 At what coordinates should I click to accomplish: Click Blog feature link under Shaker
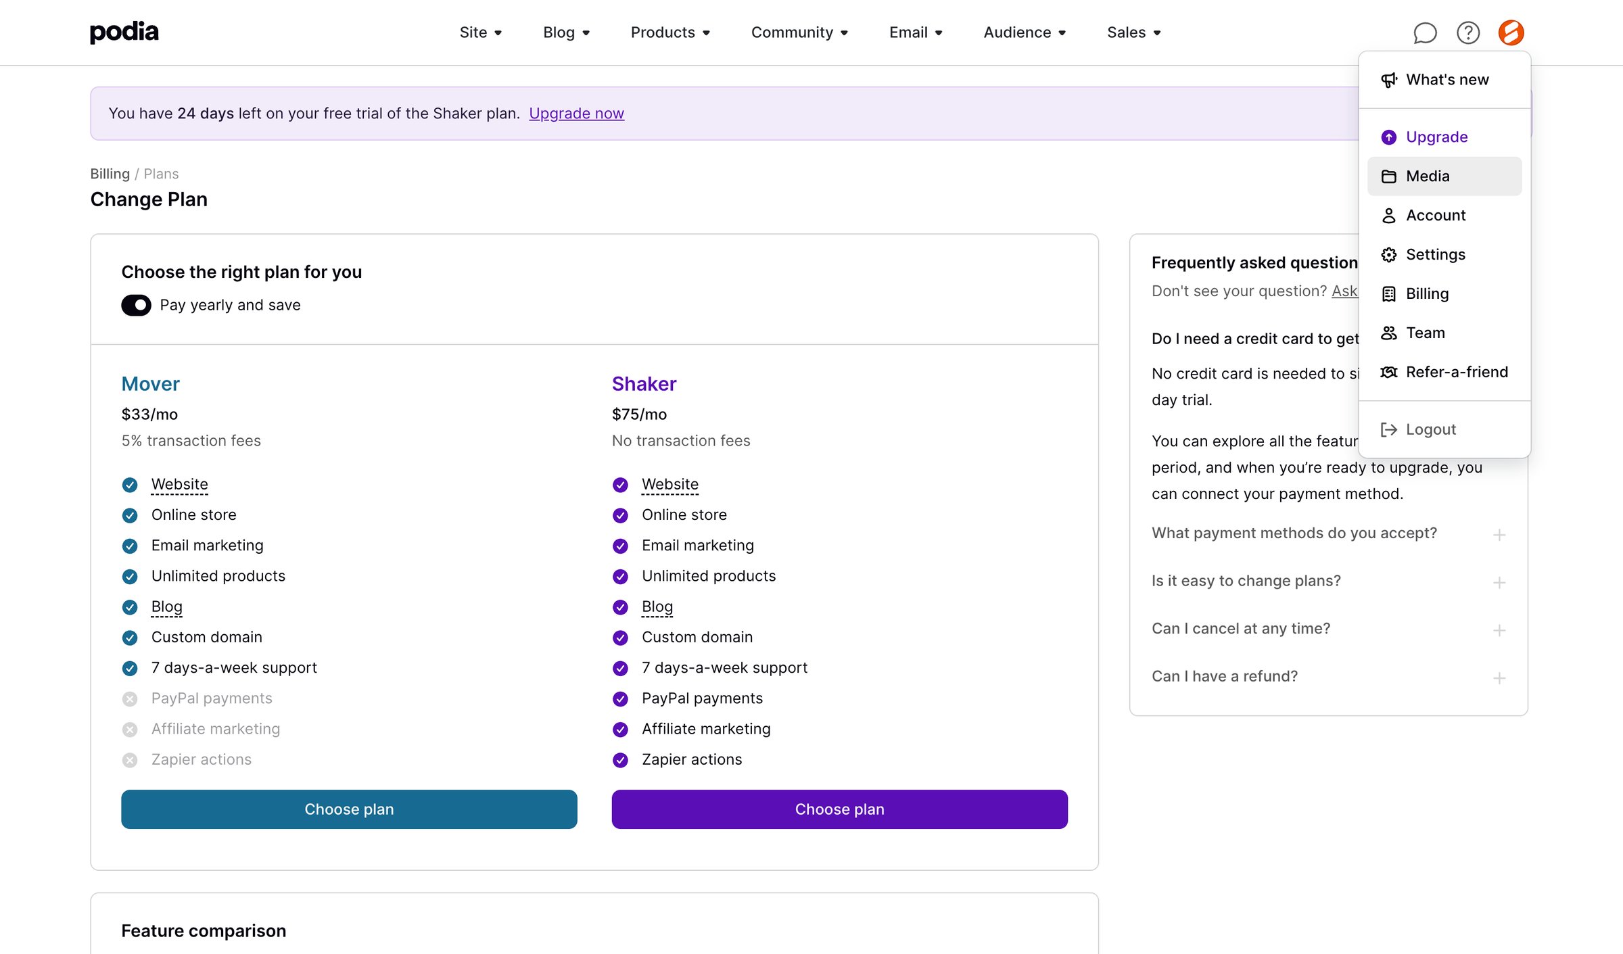[x=657, y=607]
